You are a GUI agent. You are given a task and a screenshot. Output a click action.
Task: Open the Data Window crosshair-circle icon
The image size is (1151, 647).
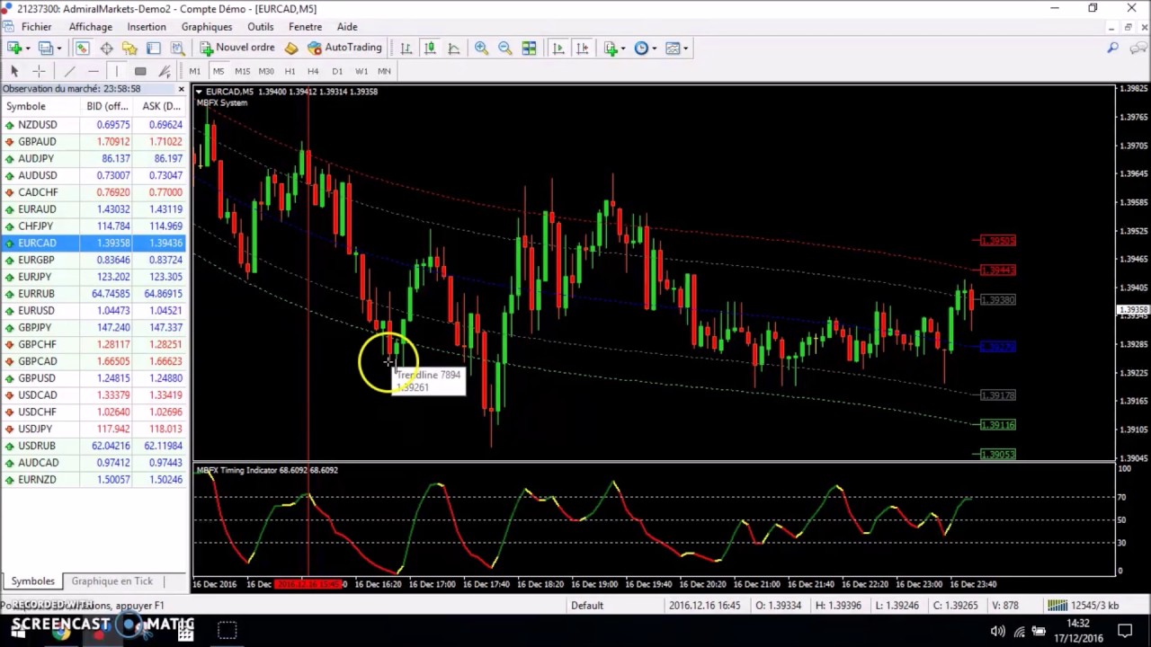click(106, 48)
